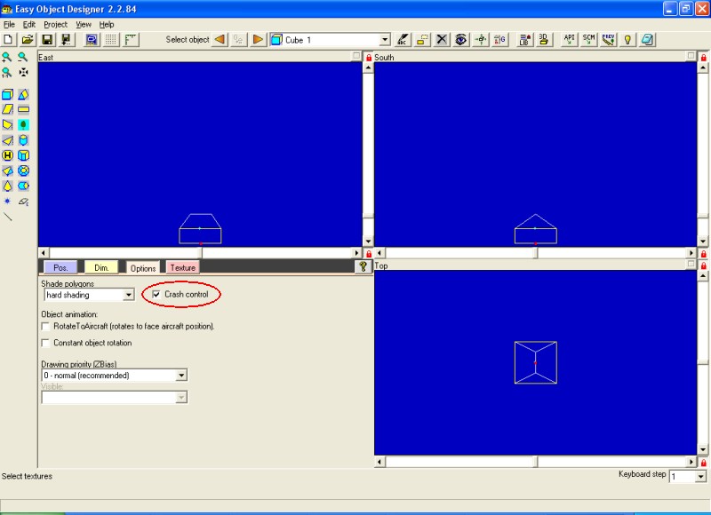Save the project with the floppy disk icon
Viewport: 711px width, 515px height.
47,40
